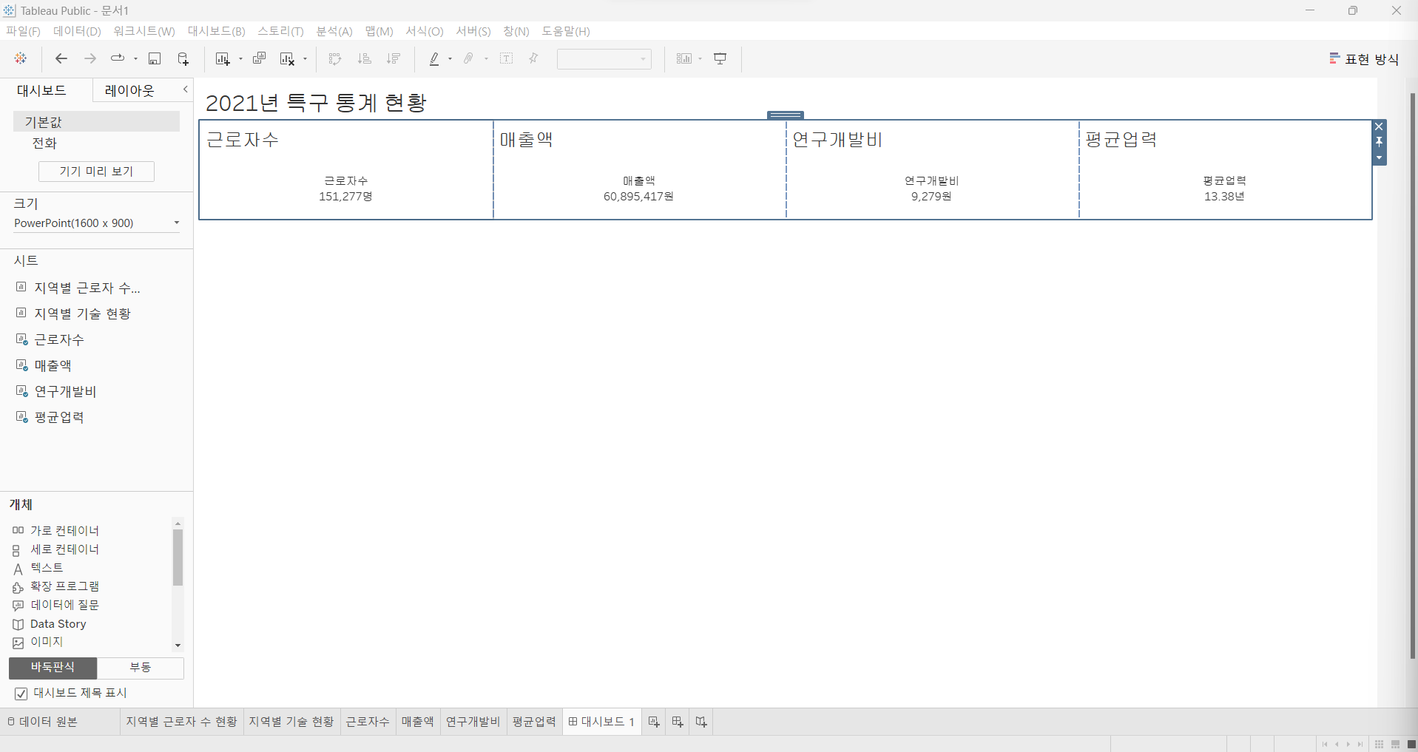Image resolution: width=1418 pixels, height=752 pixels.
Task: Open the 표현 방식 (Show Me) panel
Action: [x=1364, y=59]
